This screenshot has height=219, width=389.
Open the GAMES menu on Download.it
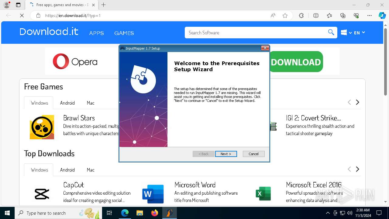click(124, 33)
